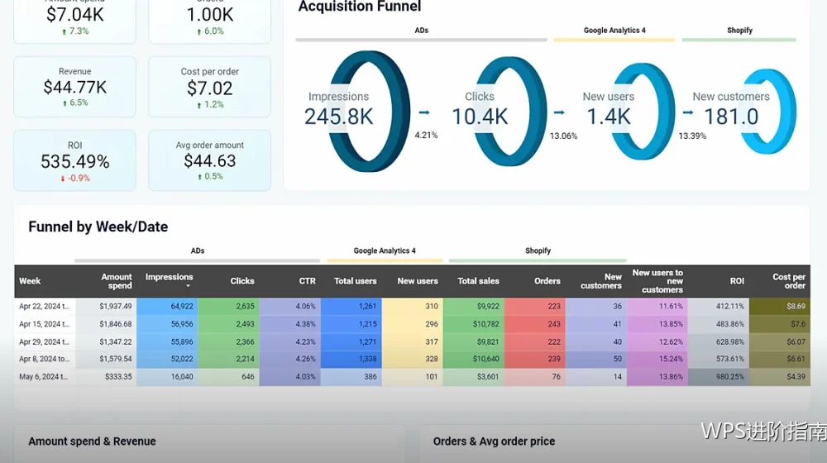Select the Revenue $44.77K scorecard
Screen dimensions: 827x463
tap(75, 87)
